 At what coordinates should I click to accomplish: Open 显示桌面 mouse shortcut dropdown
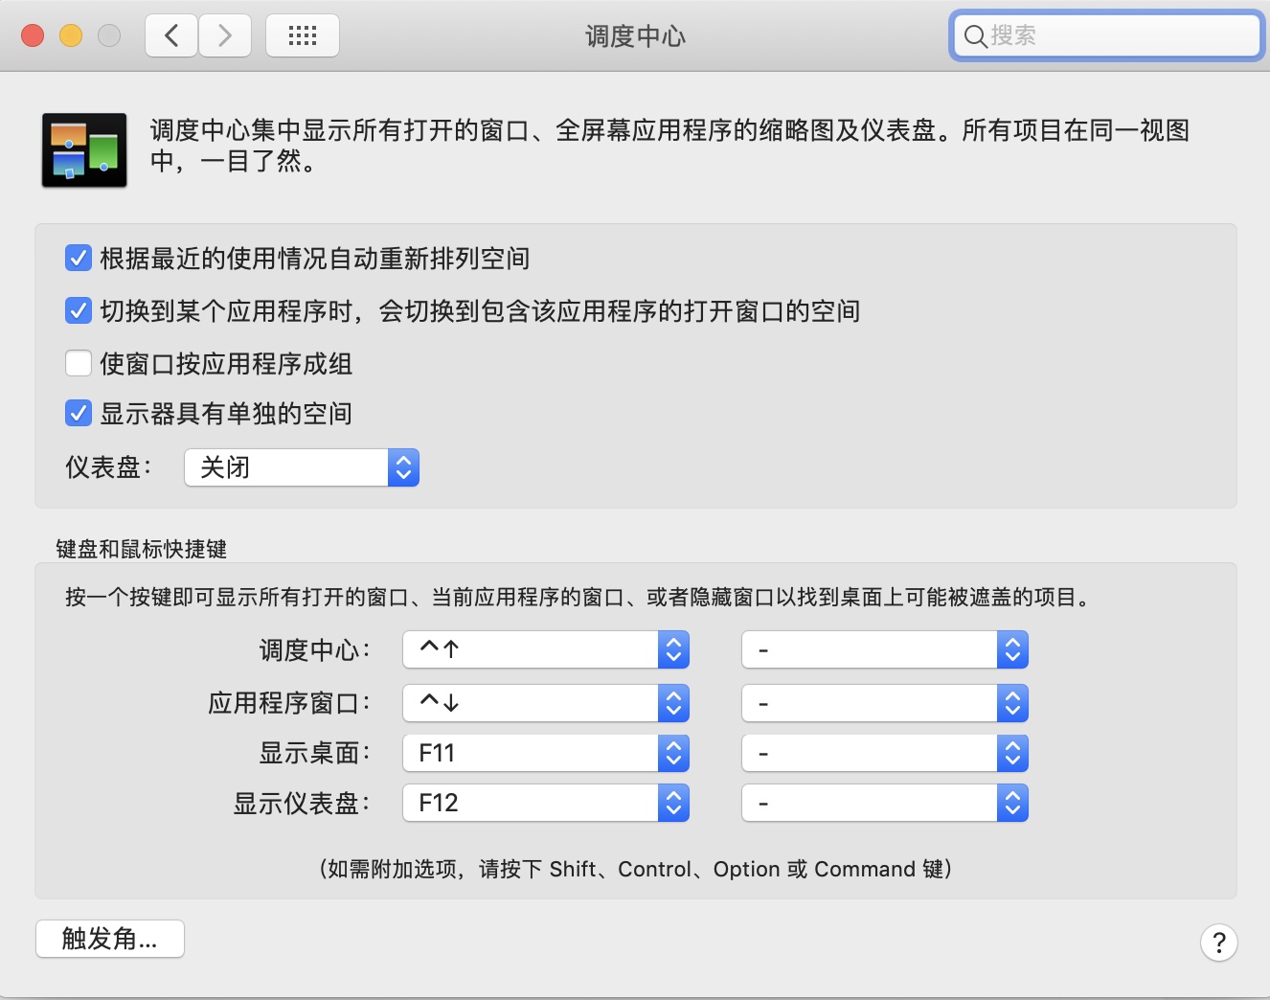click(885, 753)
